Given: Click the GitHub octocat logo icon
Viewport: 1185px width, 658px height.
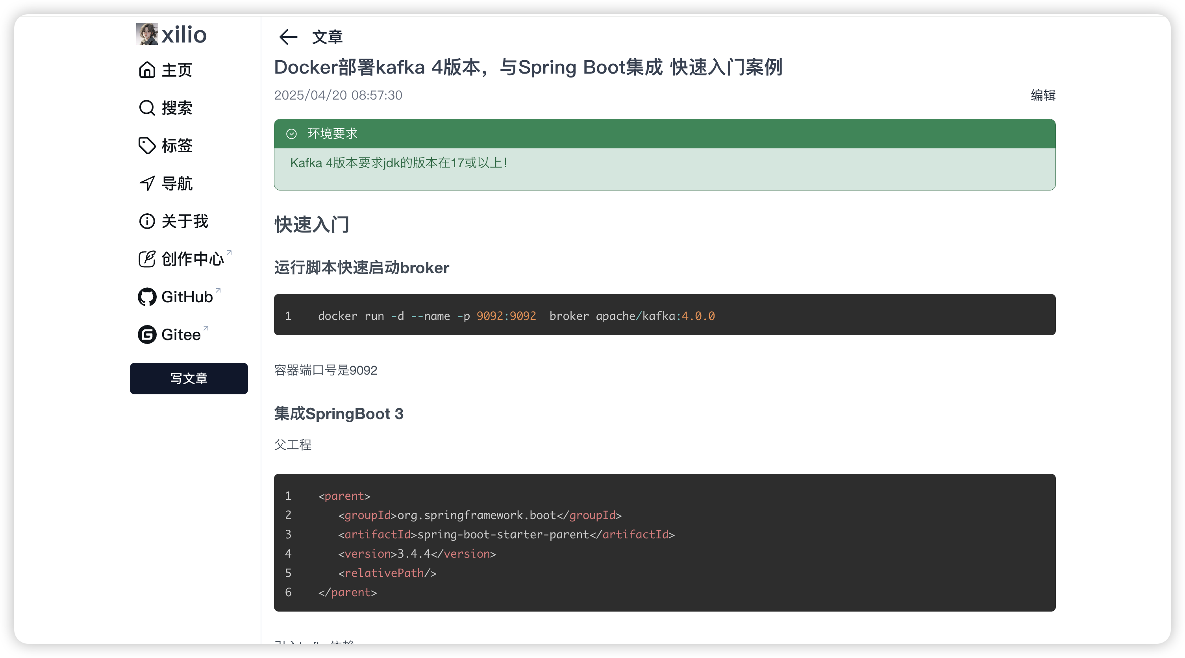Looking at the screenshot, I should click(147, 297).
